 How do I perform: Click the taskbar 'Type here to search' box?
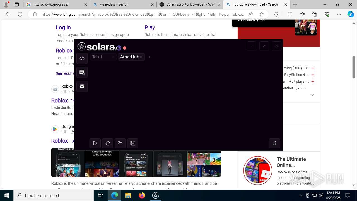(x=54, y=195)
